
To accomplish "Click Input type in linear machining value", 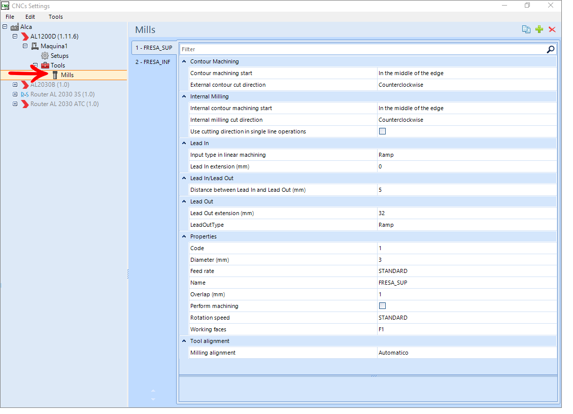I will (466, 155).
